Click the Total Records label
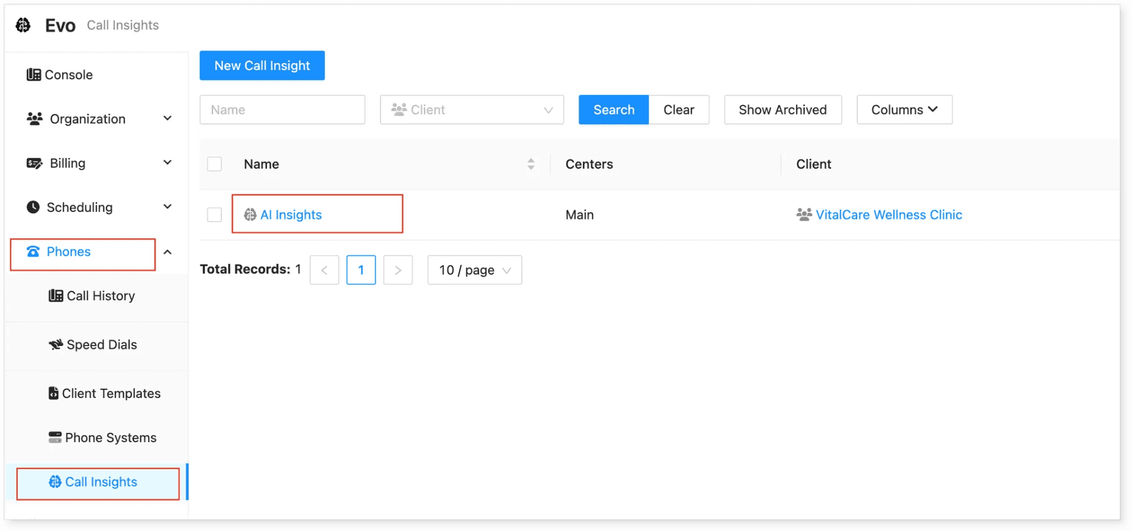Viewport: 1132px width, 531px height. tap(245, 270)
